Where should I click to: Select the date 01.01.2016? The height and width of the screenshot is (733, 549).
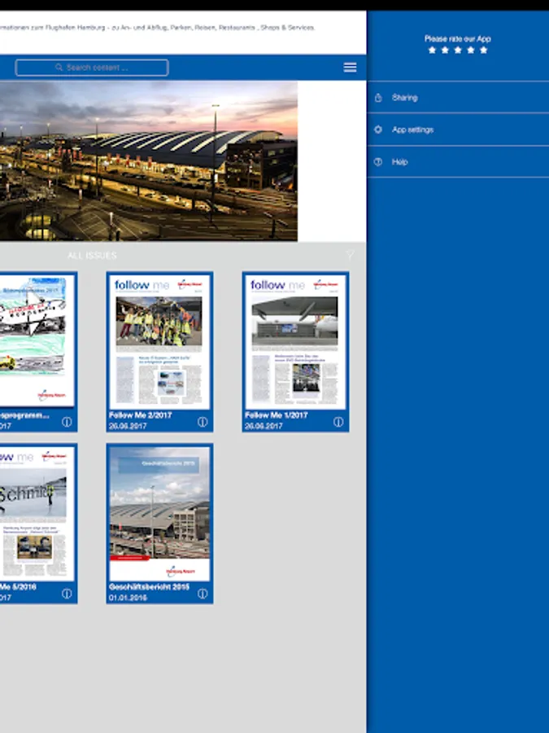(128, 598)
